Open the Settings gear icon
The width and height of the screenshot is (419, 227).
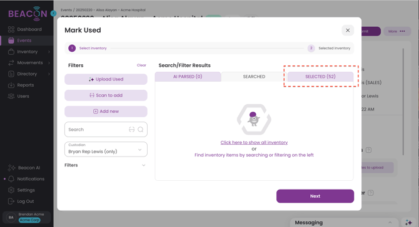[x=11, y=190]
